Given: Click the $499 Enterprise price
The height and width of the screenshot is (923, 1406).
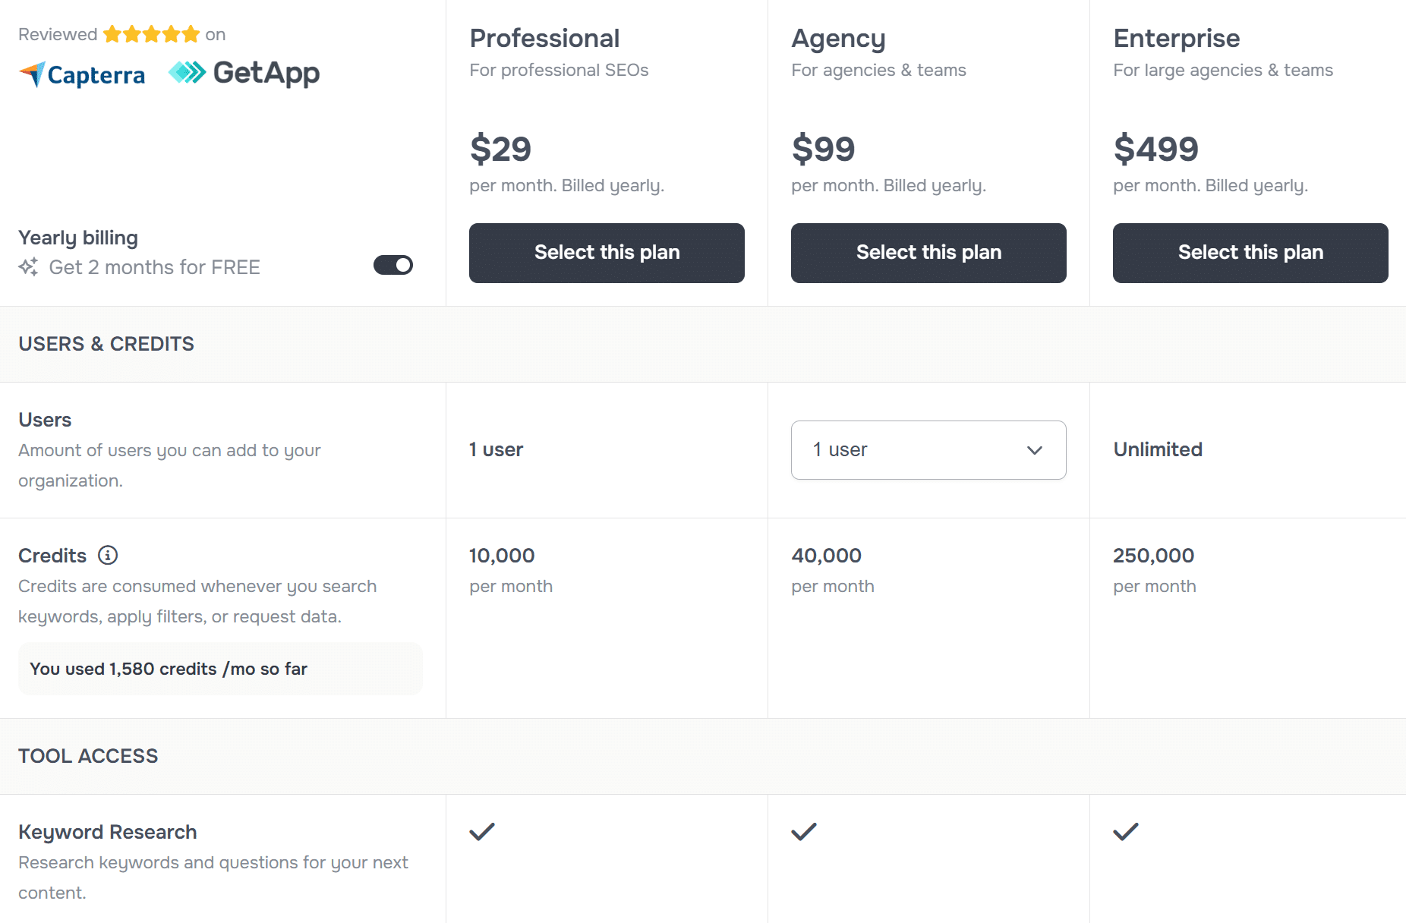Looking at the screenshot, I should (1155, 150).
